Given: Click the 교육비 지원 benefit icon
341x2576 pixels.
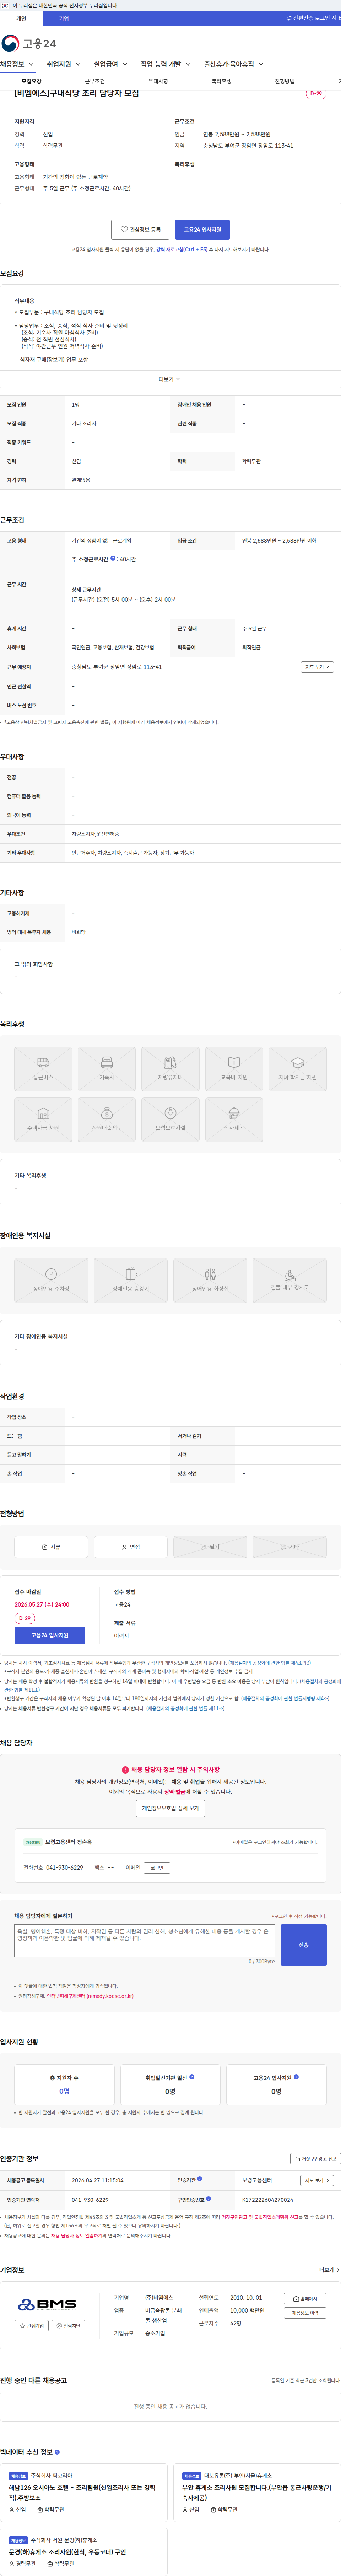Looking at the screenshot, I should click(x=234, y=1069).
